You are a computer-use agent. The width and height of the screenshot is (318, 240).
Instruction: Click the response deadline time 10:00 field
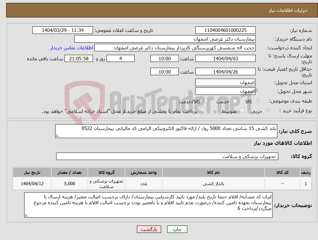[164, 59]
